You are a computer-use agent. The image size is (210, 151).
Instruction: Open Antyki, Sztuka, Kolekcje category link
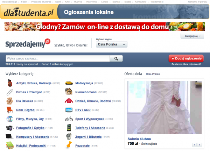(x=34, y=83)
